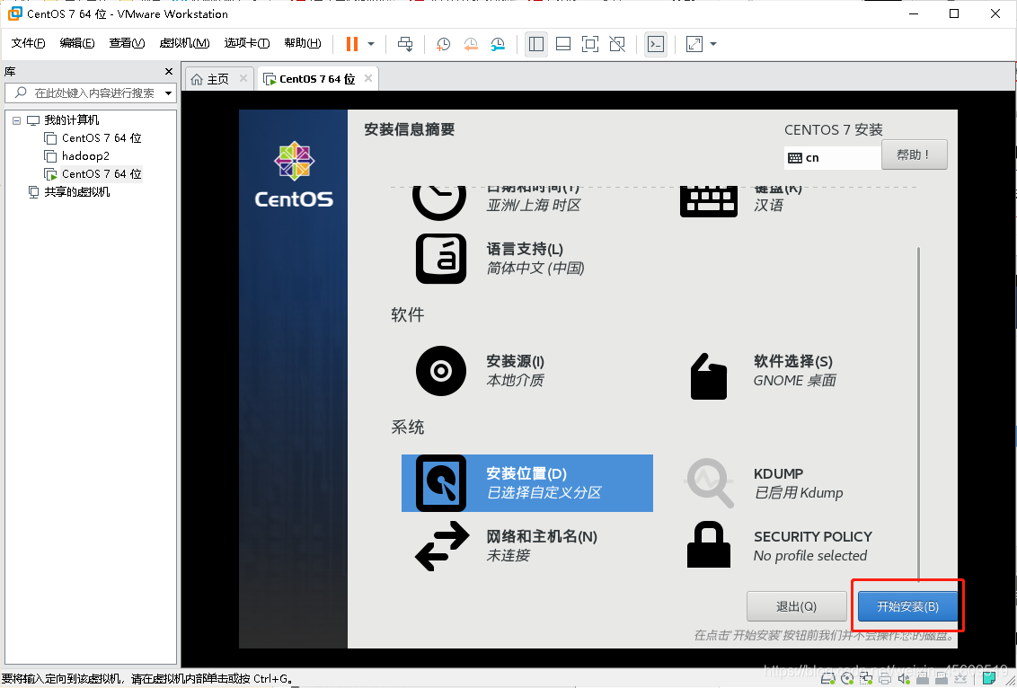Select the first CentOS 7 64 位 VM
This screenshot has height=688, width=1017.
click(x=102, y=138)
